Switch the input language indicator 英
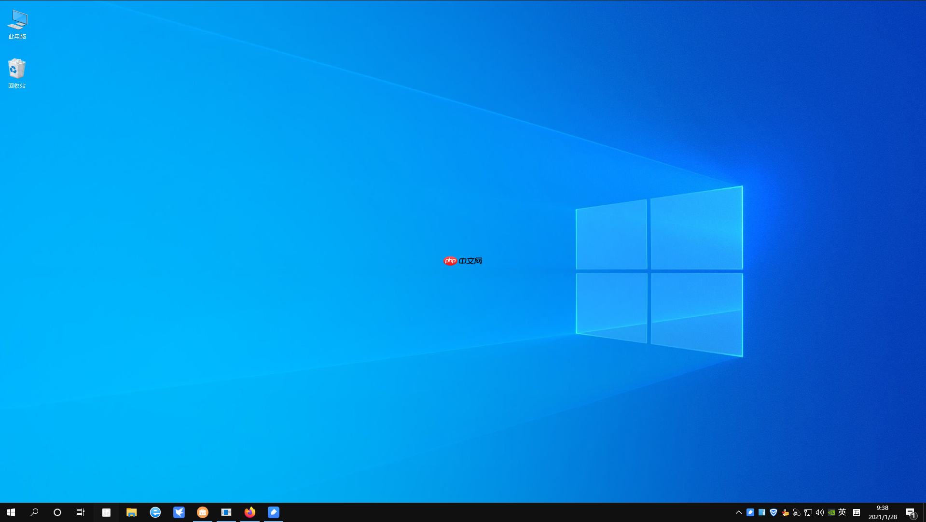 click(842, 512)
